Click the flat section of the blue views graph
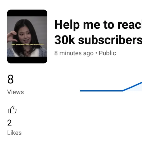142x142 pixels. pyautogui.click(x=101, y=91)
